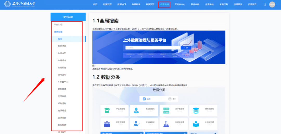
Task: Click the server icon for 资产数据域
Action: 166,110
